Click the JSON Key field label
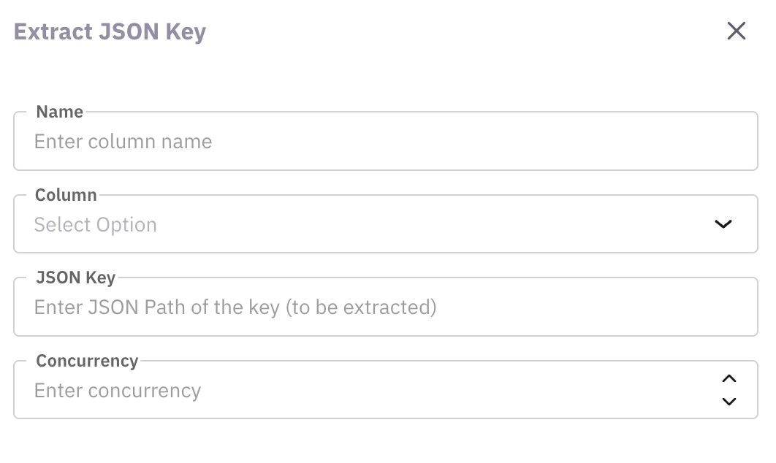 (x=75, y=278)
